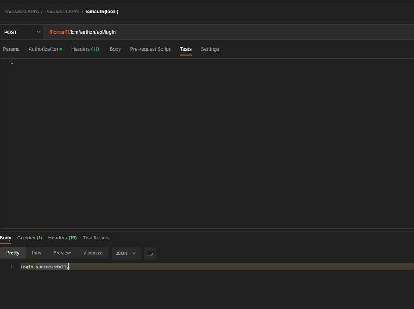Image resolution: width=414 pixels, height=309 pixels.
Task: Switch to the Params tab
Action: tap(11, 49)
